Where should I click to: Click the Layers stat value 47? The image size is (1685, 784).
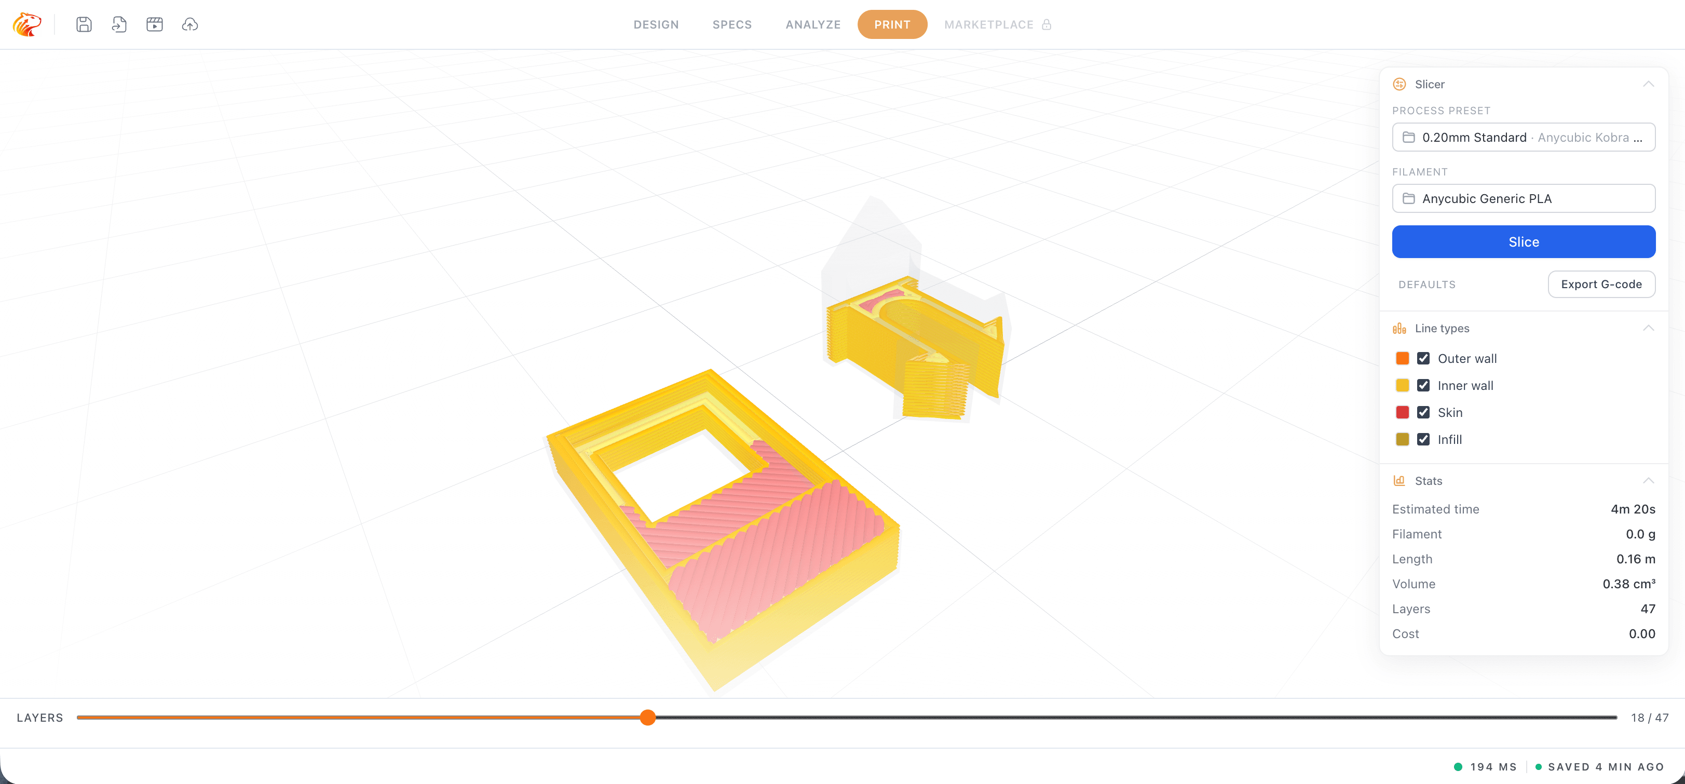tap(1648, 608)
